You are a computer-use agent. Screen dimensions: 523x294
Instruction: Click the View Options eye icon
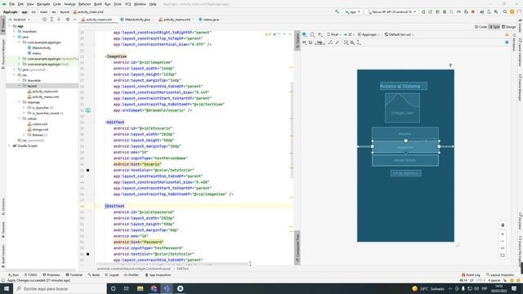pyautogui.click(x=304, y=42)
